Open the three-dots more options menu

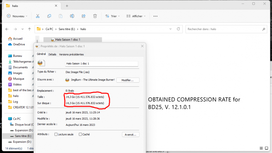pyautogui.click(x=155, y=16)
